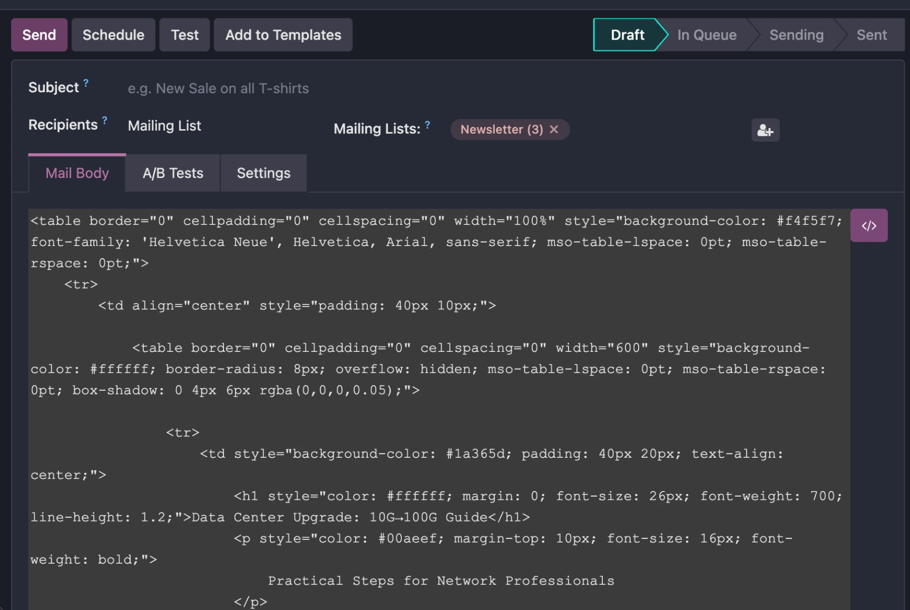910x610 pixels.
Task: Click the In Queue status stage
Action: 707,35
